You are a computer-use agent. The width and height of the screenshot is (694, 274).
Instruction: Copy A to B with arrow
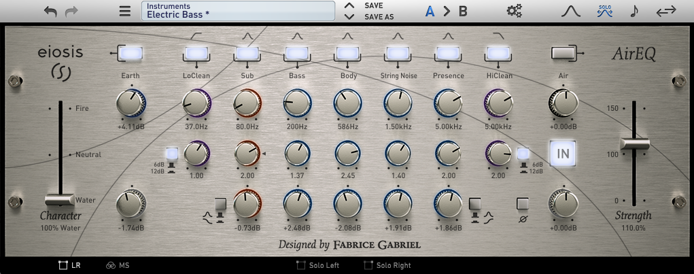[447, 11]
